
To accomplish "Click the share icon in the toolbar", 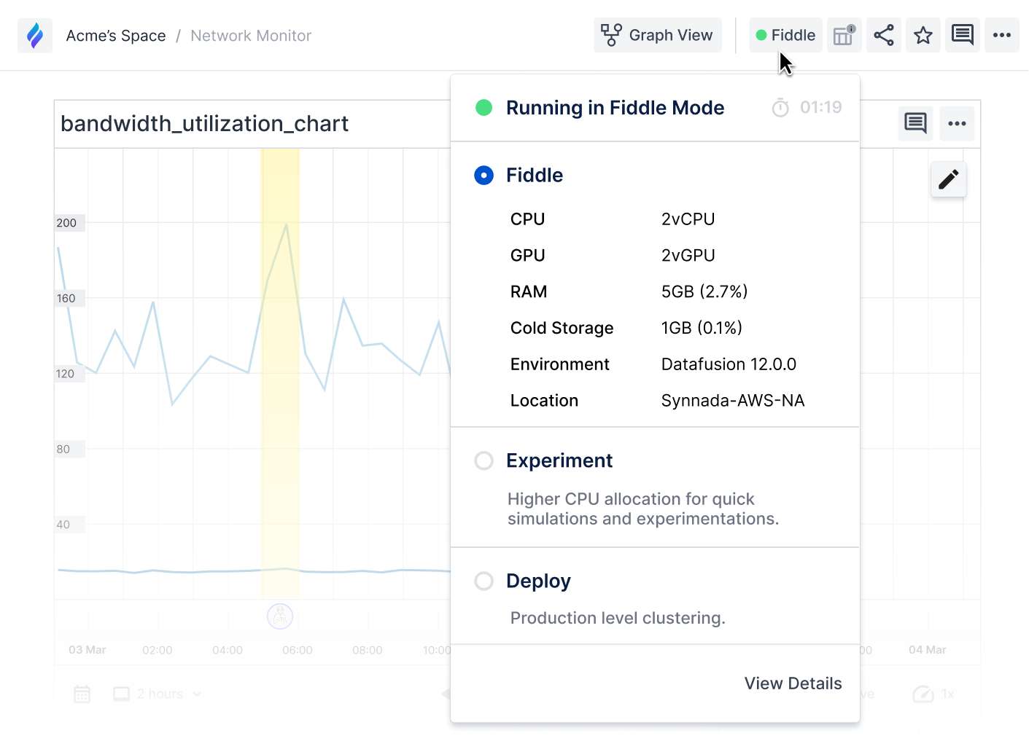I will [x=884, y=34].
